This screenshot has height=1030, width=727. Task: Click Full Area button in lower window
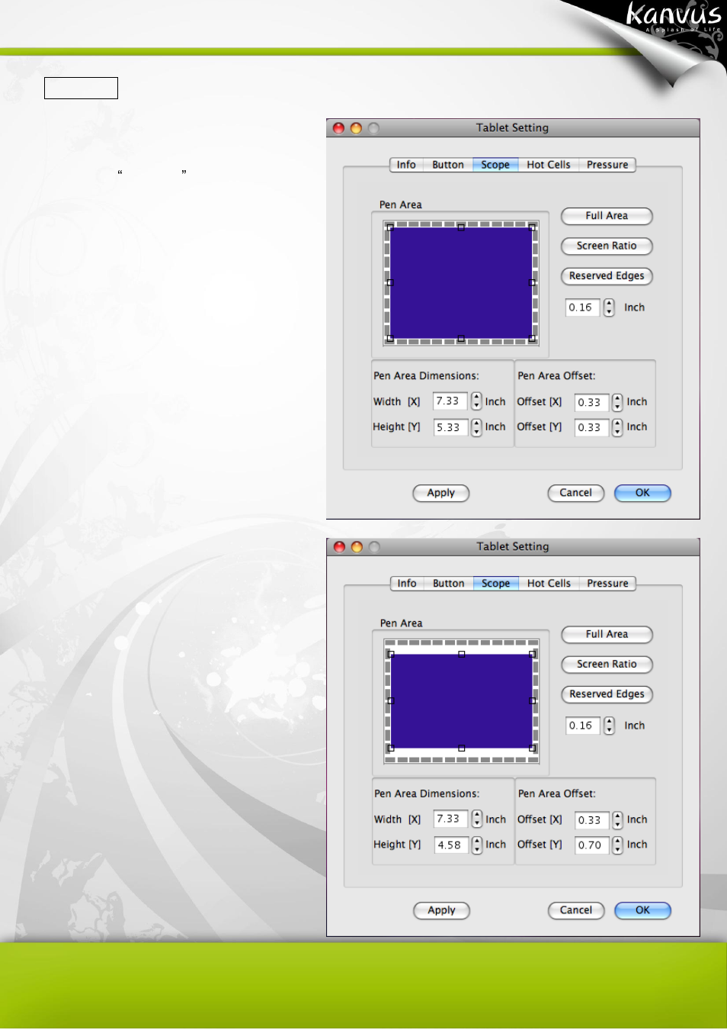(607, 634)
